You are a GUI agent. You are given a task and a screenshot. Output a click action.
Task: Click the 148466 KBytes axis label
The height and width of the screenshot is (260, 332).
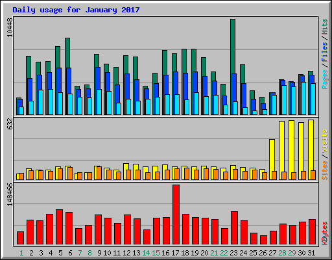(x=10, y=195)
